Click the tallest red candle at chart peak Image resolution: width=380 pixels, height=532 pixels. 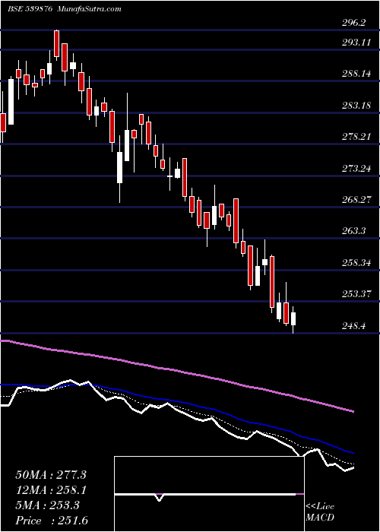point(56,43)
